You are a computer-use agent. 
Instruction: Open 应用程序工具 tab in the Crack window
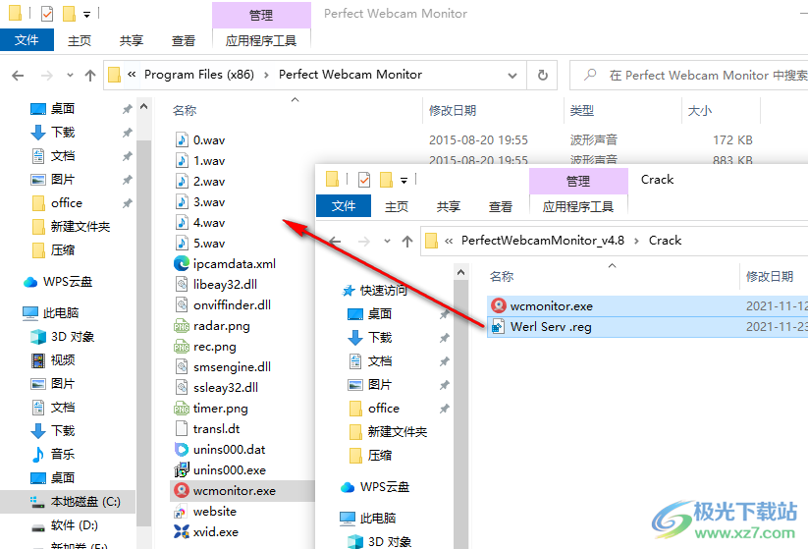(578, 206)
